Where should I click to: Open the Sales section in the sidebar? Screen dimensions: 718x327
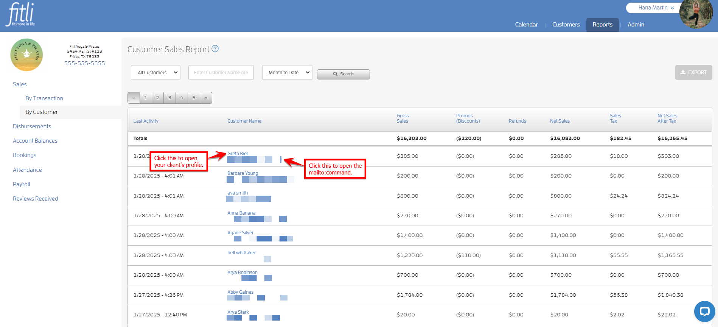[x=20, y=84]
